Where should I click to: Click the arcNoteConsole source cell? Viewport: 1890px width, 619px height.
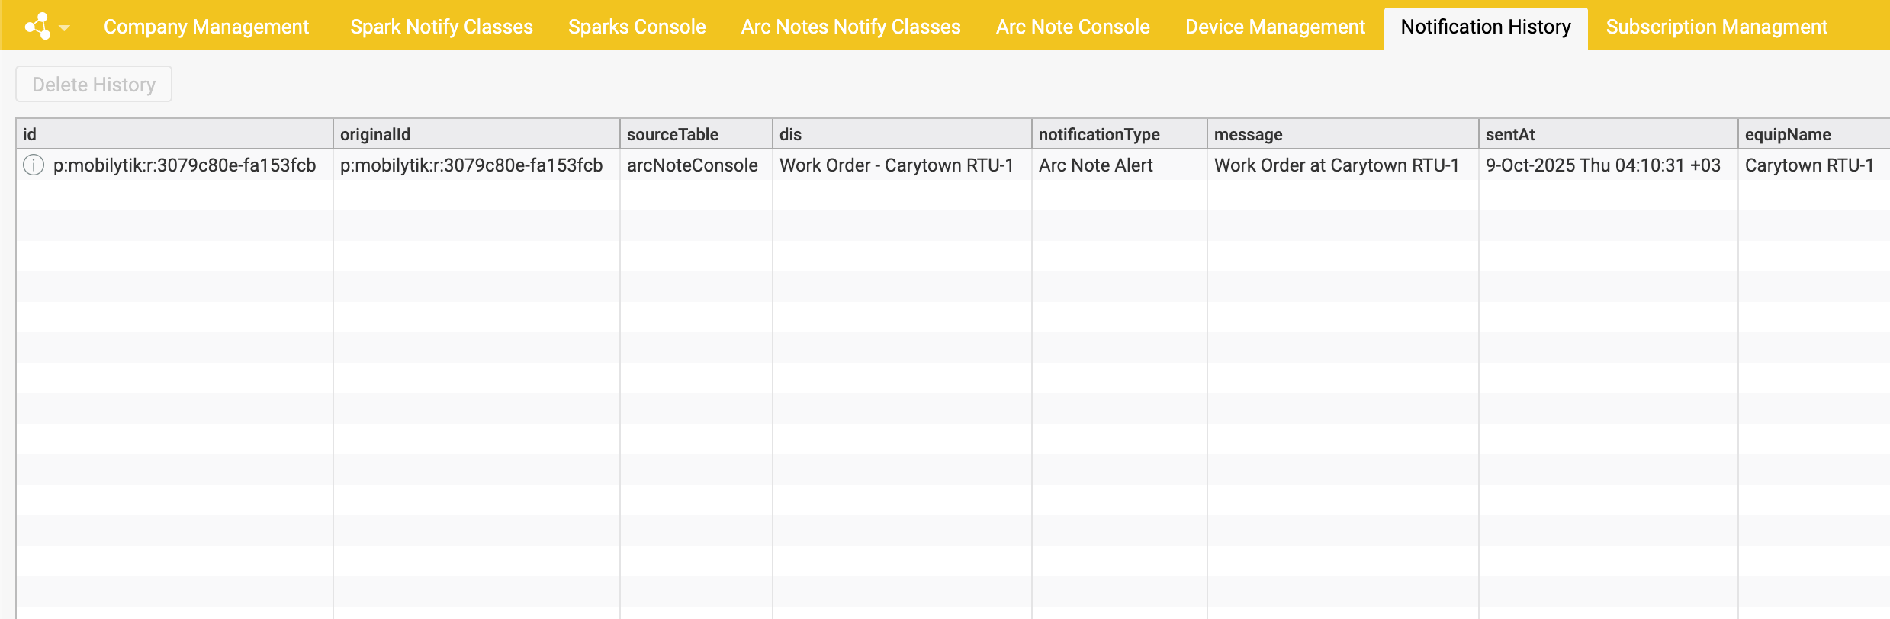(692, 165)
